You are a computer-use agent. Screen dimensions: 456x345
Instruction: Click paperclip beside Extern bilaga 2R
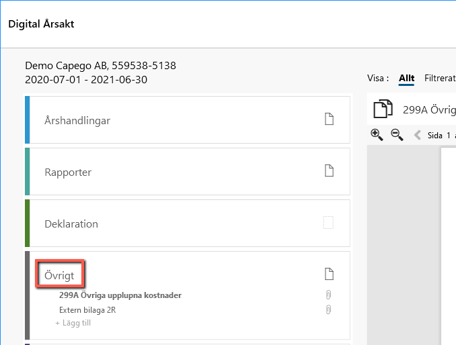point(328,309)
